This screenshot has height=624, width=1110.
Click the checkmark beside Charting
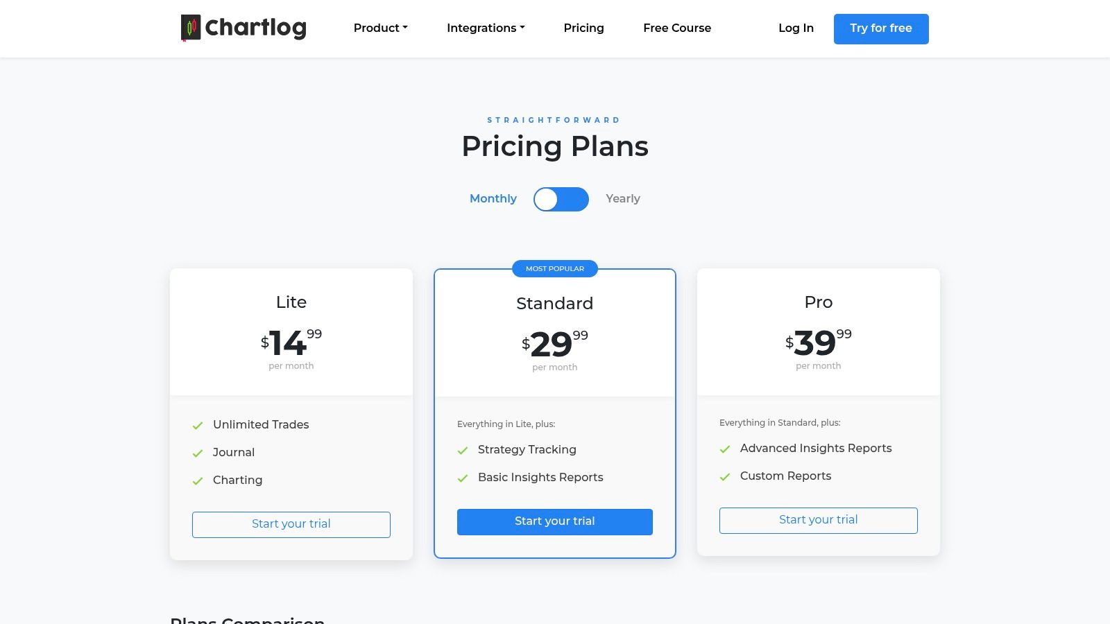(x=198, y=480)
